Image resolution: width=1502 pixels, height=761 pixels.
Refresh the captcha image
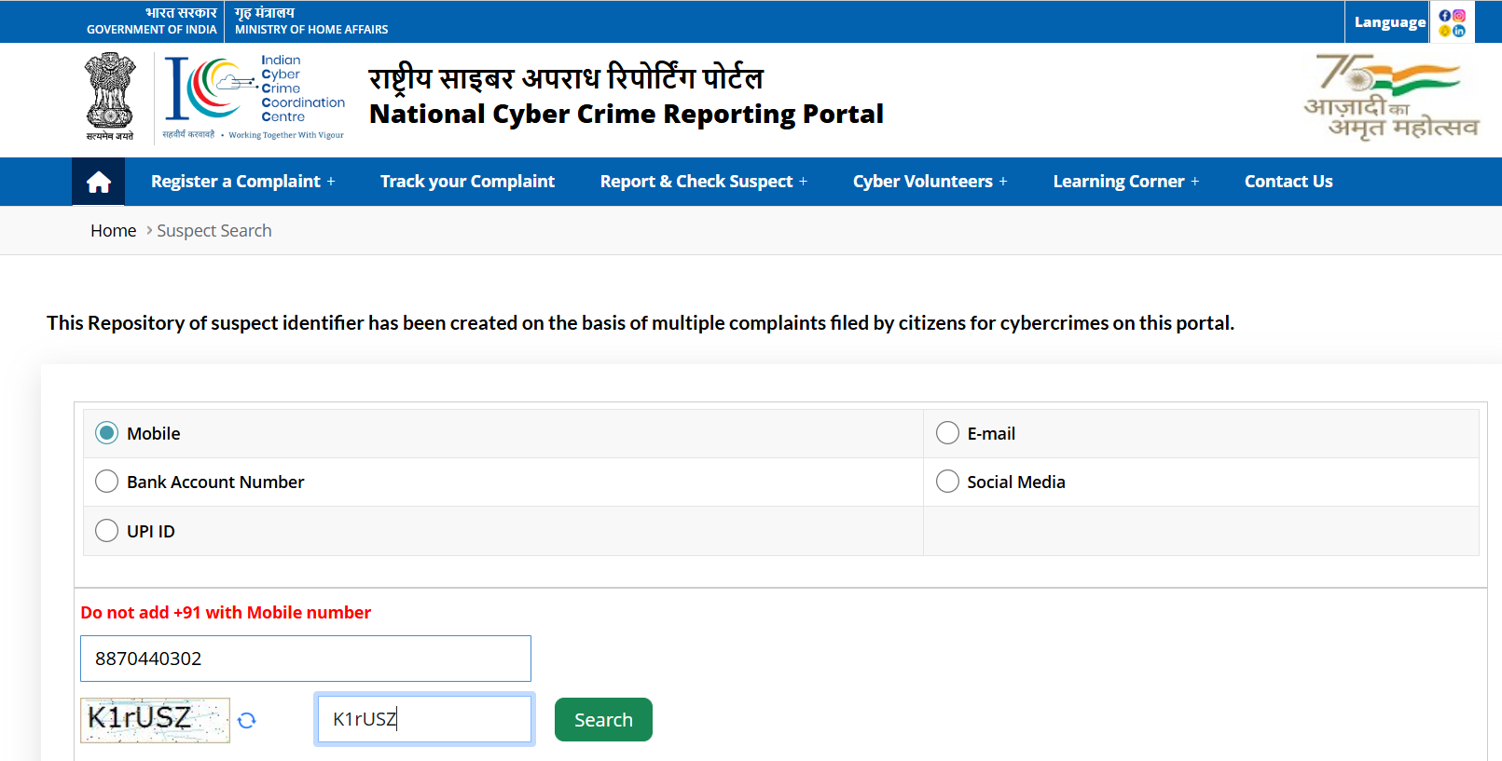246,720
